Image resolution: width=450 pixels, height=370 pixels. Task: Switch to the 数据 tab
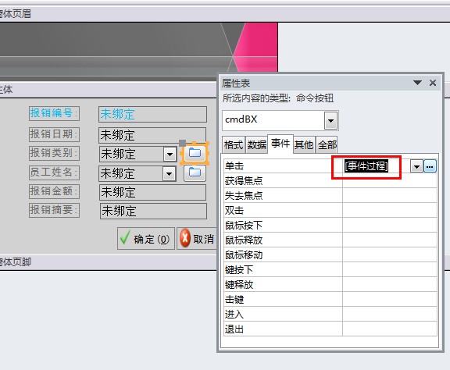(x=256, y=145)
